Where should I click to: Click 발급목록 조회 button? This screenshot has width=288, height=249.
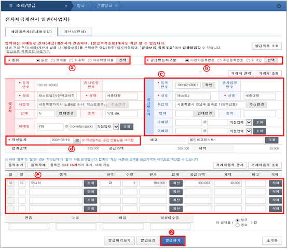pos(267,46)
